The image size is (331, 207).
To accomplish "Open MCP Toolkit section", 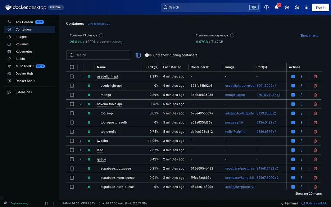I will [30, 66].
